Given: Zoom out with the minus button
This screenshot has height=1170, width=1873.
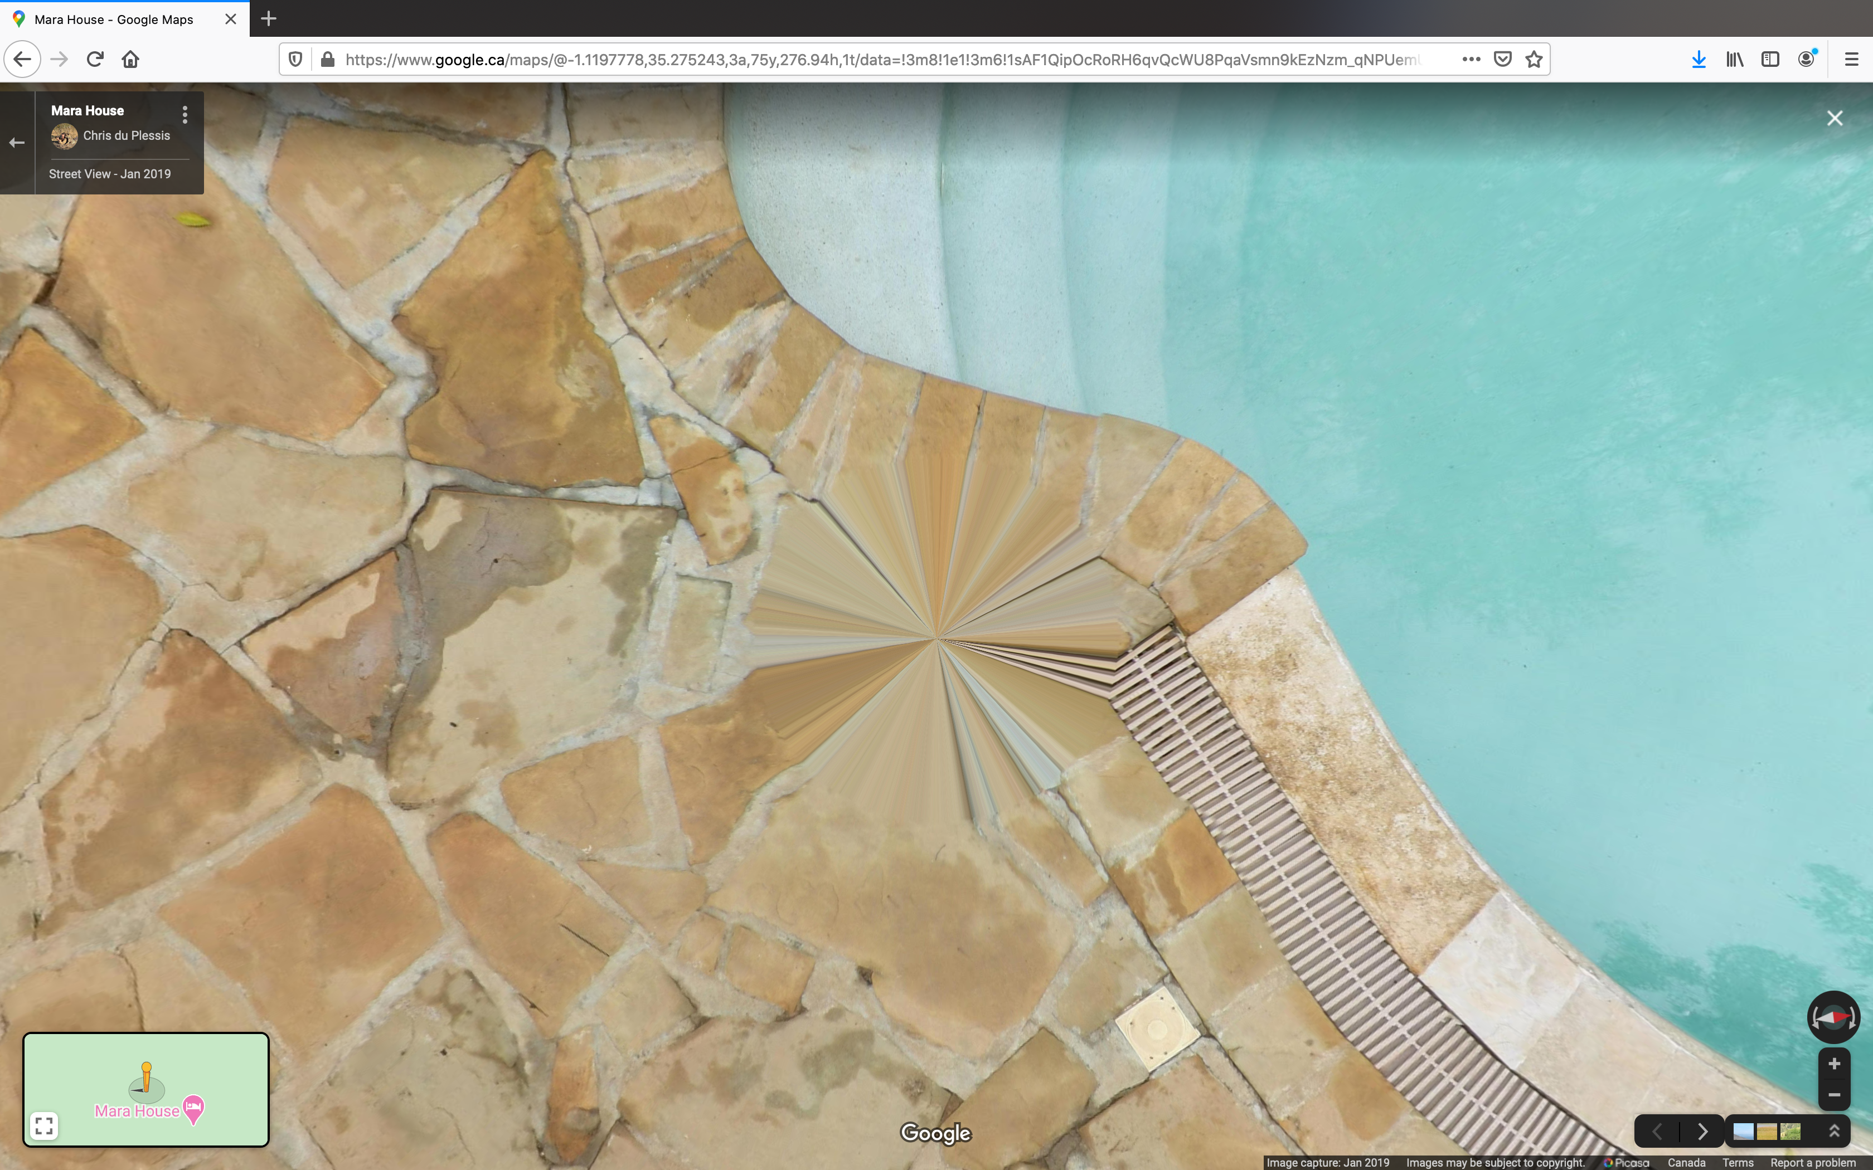Looking at the screenshot, I should (x=1833, y=1094).
